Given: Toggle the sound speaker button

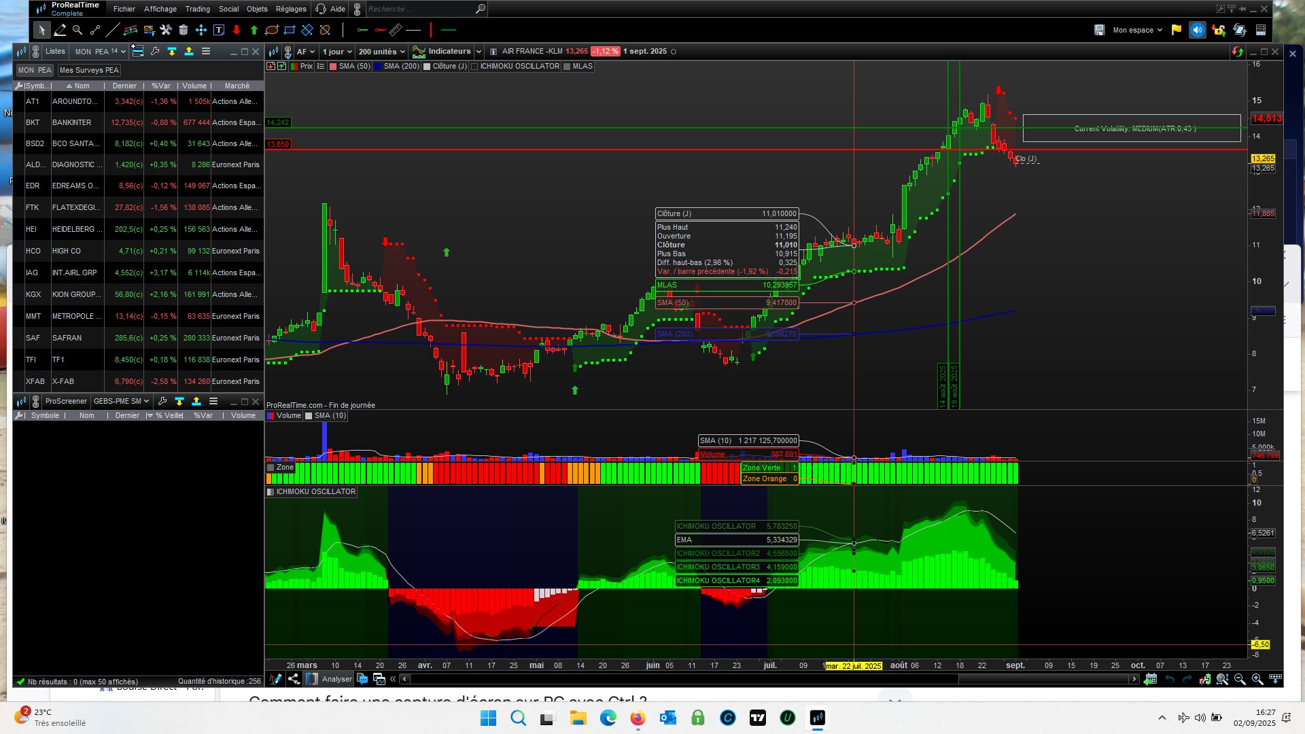Looking at the screenshot, I should point(1198,30).
